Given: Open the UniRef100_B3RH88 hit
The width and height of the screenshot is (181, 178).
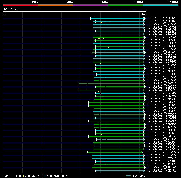Looking at the screenshot, I should 162,124.
